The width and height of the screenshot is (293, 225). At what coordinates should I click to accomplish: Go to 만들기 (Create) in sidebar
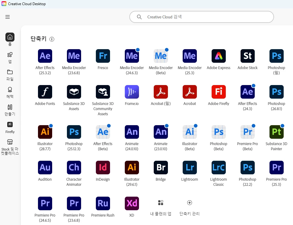coord(10,110)
